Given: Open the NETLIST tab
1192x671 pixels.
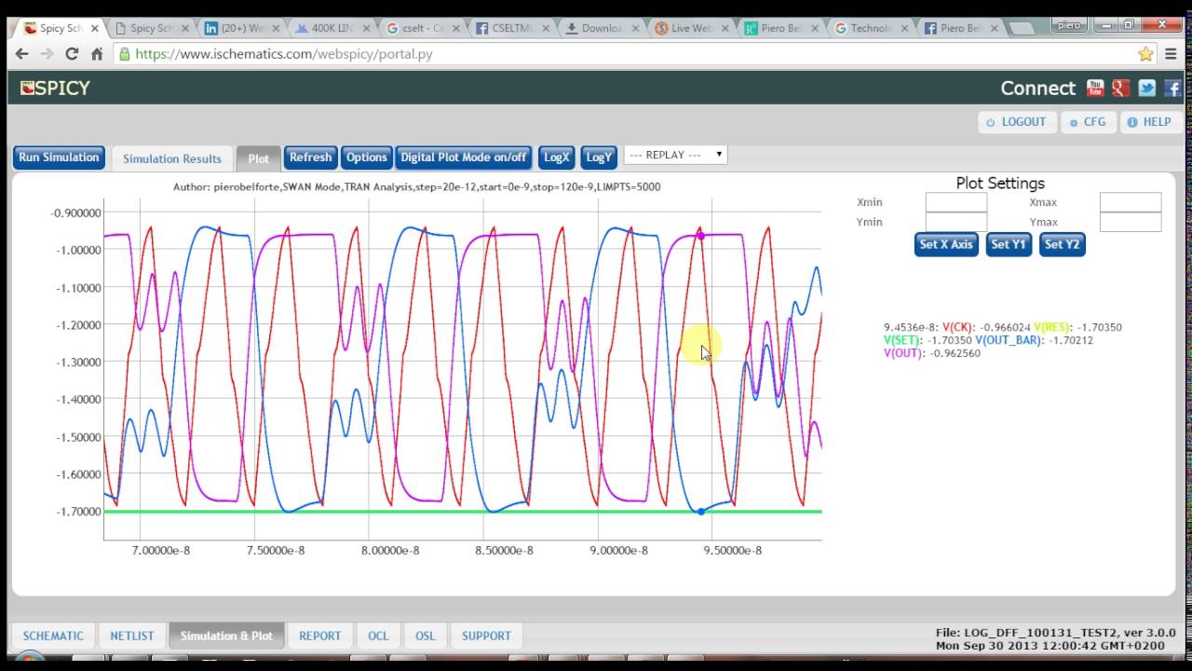Looking at the screenshot, I should (x=132, y=636).
